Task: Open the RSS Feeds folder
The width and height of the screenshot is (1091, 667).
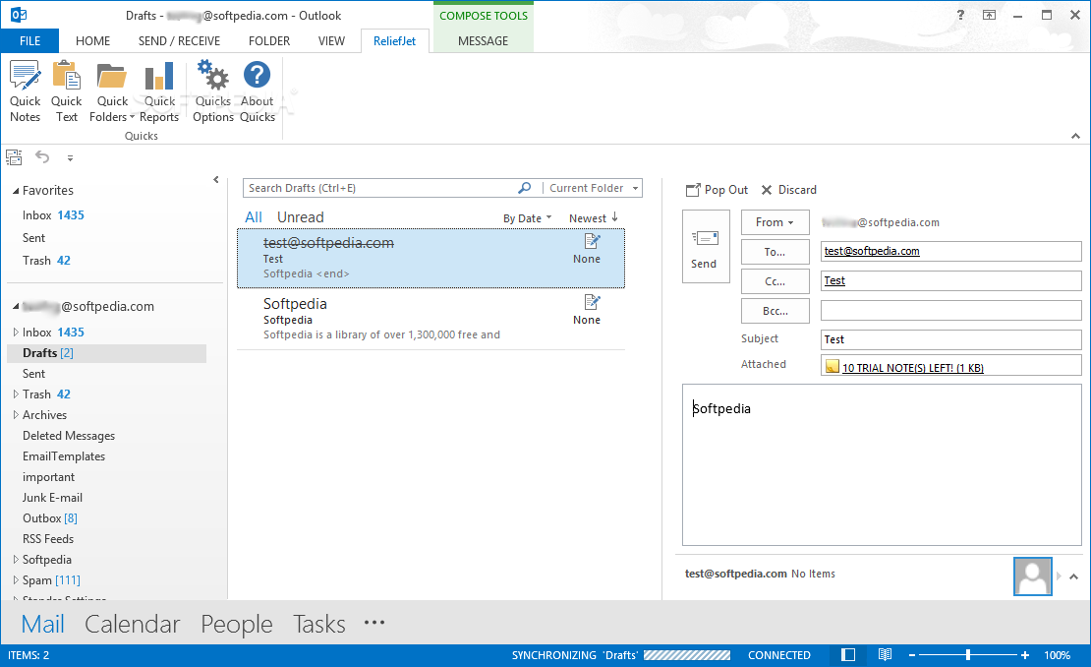Action: click(x=47, y=539)
